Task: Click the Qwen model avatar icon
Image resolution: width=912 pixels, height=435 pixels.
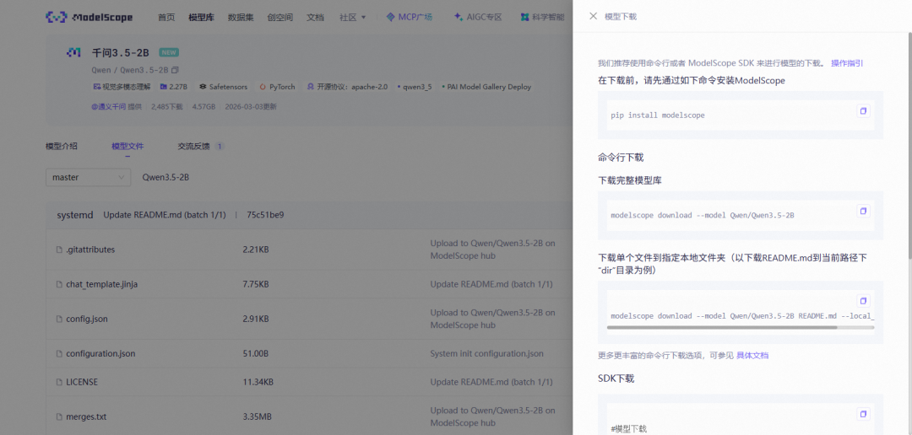Action: 73,53
